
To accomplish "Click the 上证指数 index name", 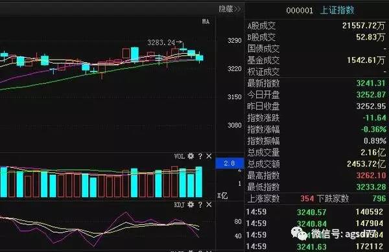I will click(x=337, y=10).
